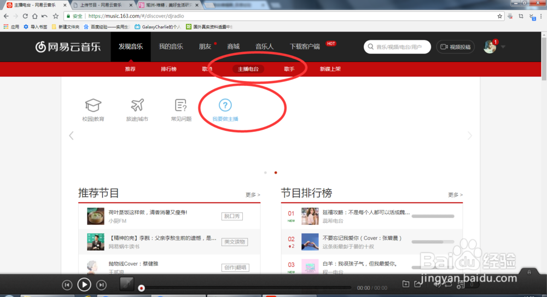Click the 我要做主播 question icon

click(x=225, y=105)
